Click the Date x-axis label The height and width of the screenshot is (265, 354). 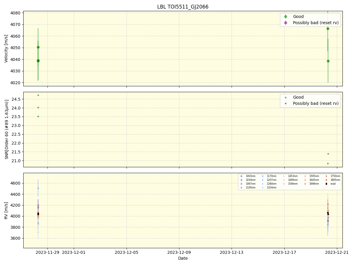pyautogui.click(x=183, y=258)
